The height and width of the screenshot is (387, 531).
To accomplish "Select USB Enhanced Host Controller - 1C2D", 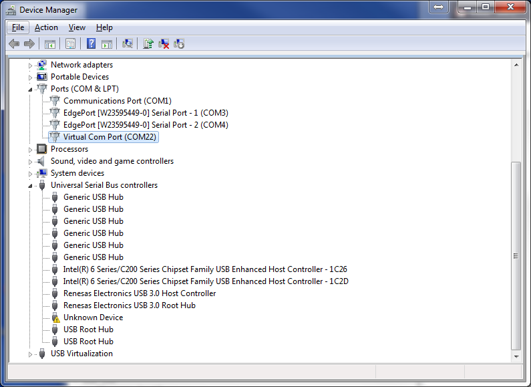I will coord(206,281).
